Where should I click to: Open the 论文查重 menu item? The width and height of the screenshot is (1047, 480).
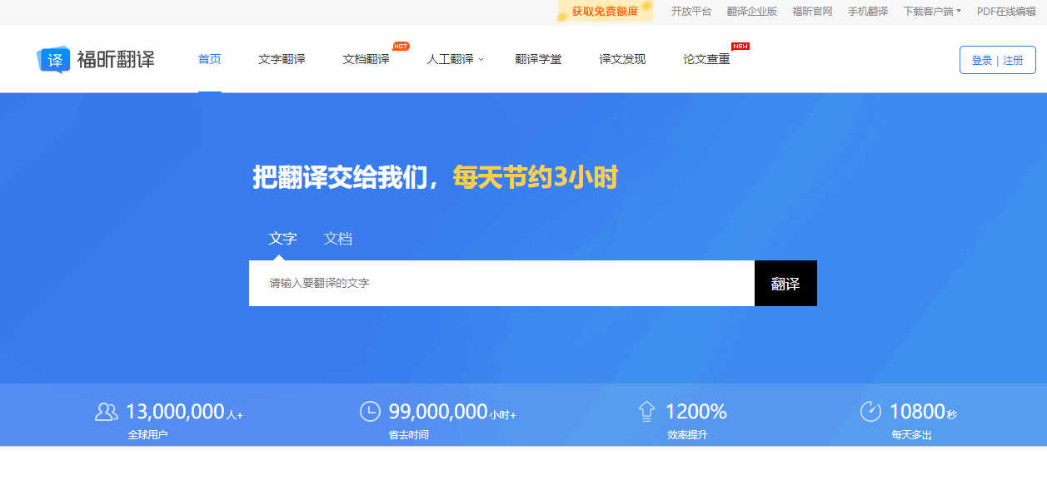point(706,59)
